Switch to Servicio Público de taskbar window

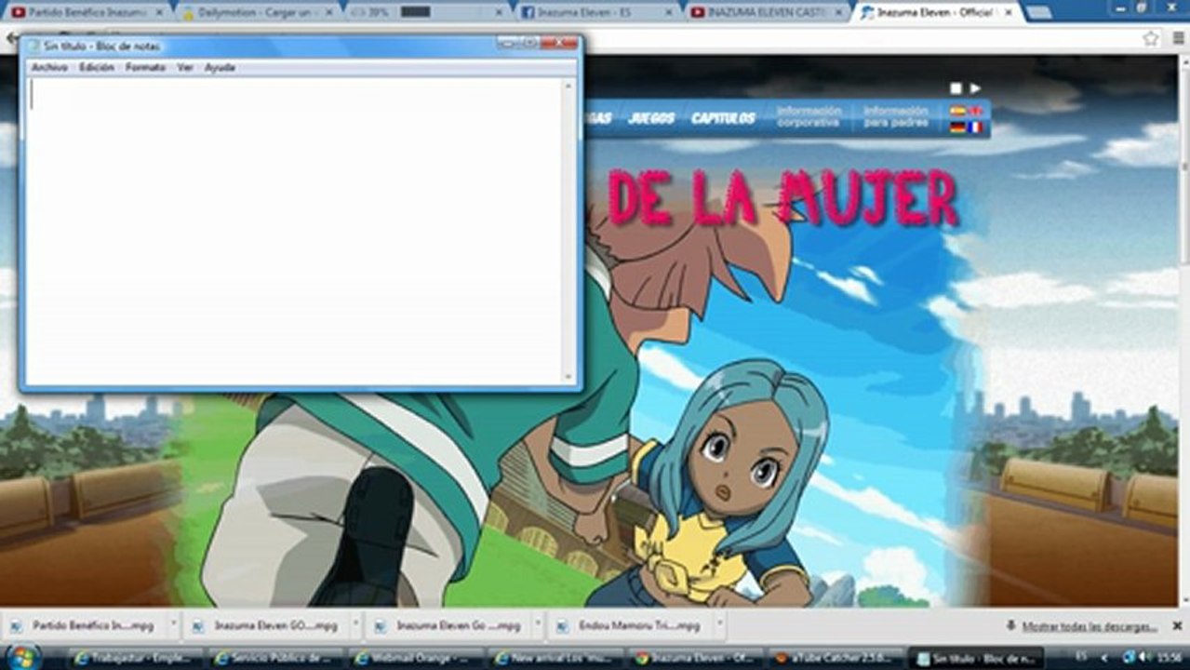point(276,658)
